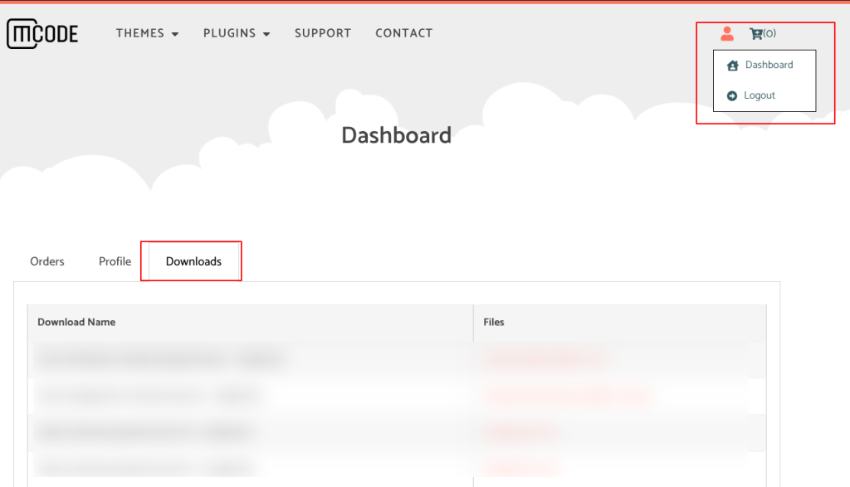
Task: Go to the CONTACT page
Action: point(404,34)
